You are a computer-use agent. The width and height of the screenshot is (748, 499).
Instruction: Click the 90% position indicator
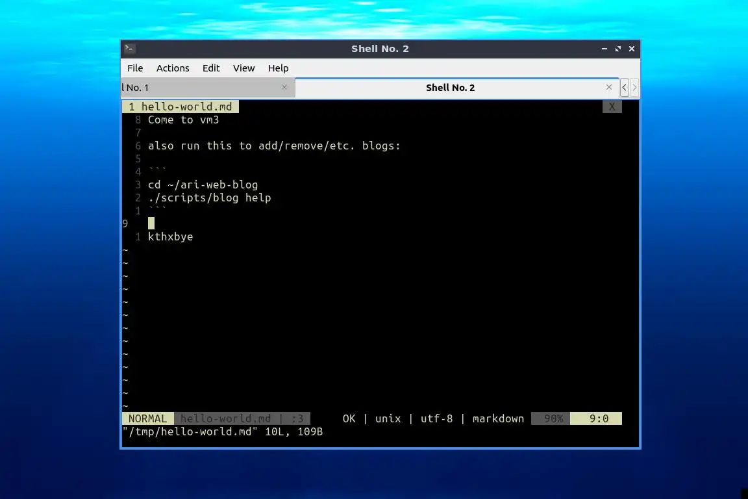tap(551, 419)
